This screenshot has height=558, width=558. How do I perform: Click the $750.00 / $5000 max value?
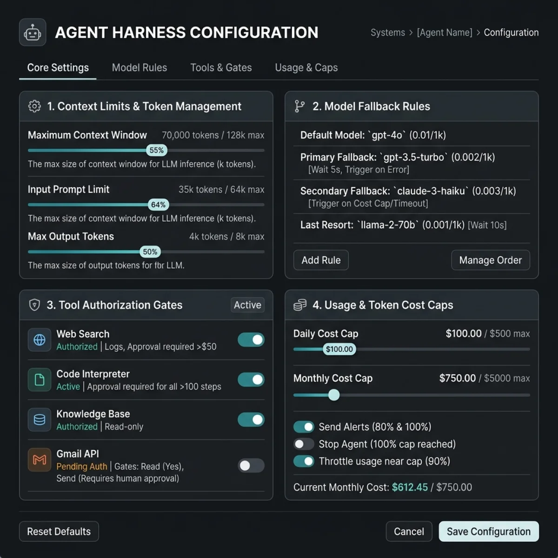click(x=485, y=379)
